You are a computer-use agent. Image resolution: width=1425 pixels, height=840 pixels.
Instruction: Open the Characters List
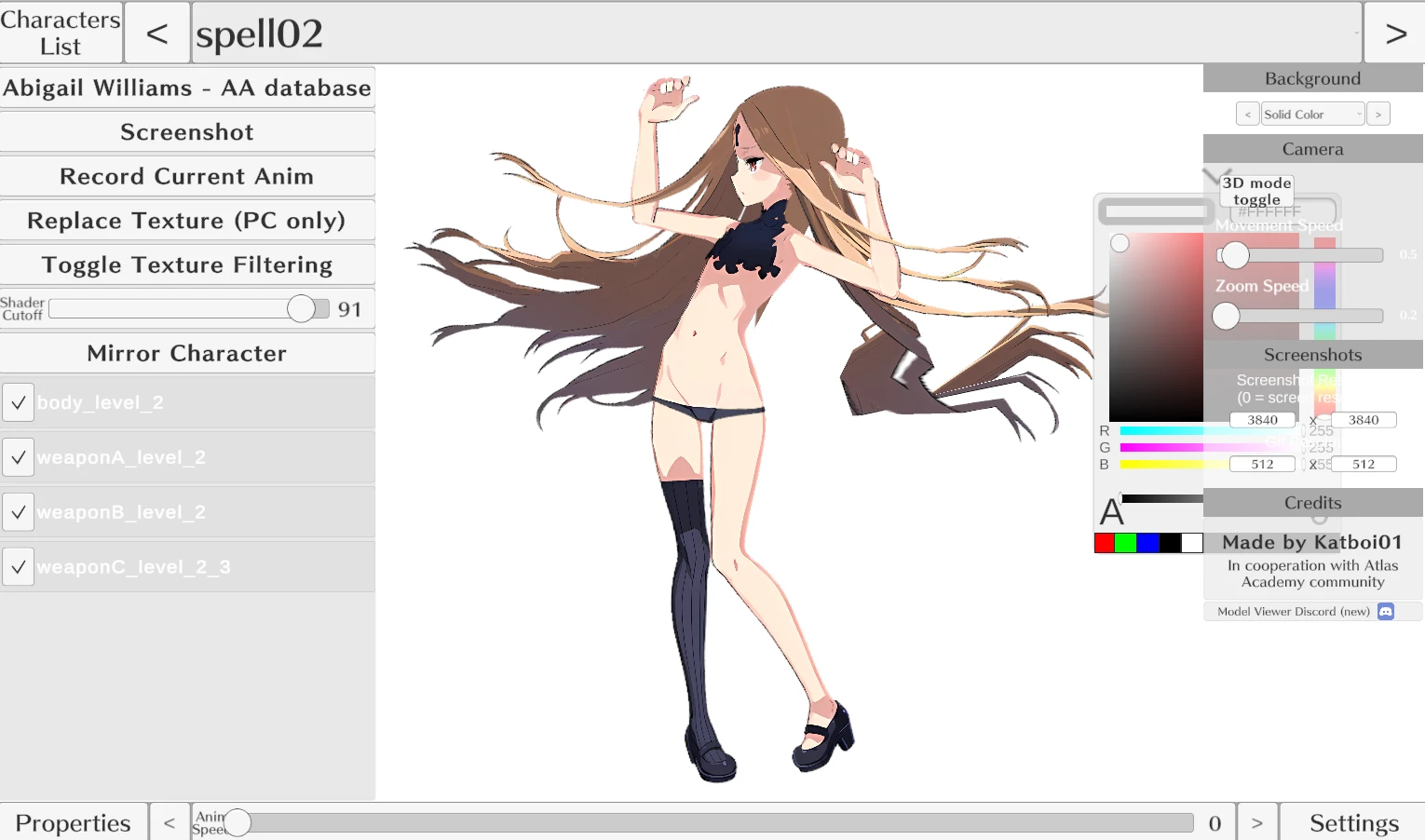pos(61,34)
